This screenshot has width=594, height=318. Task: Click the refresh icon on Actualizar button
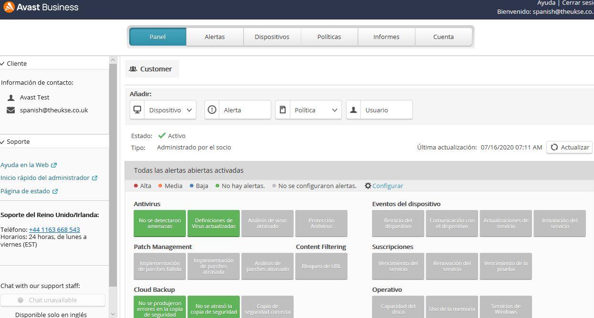(554, 148)
